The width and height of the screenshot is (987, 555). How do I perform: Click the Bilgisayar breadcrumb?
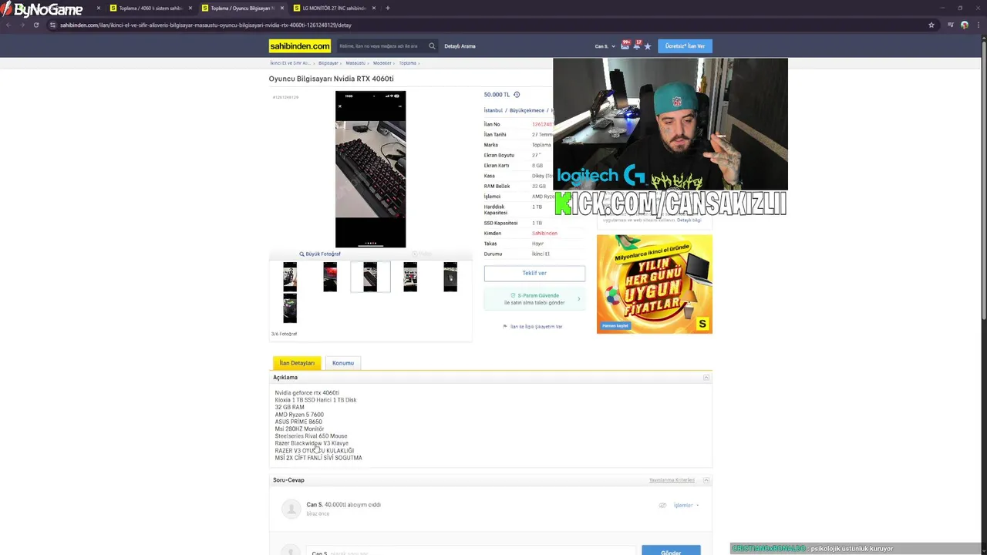pyautogui.click(x=328, y=63)
